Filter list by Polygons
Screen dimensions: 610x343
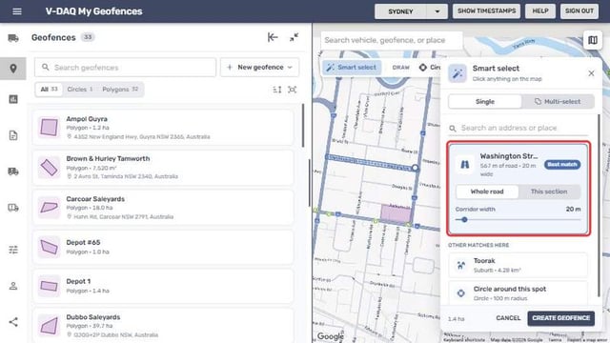point(120,90)
